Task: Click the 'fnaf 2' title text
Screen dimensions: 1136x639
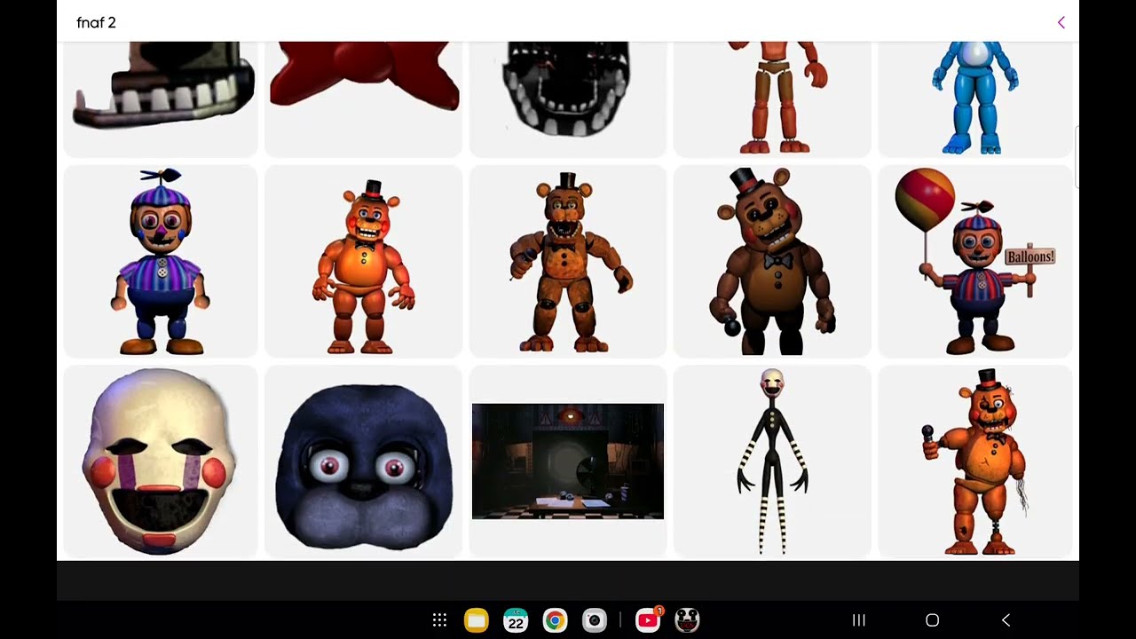Action: coord(96,23)
